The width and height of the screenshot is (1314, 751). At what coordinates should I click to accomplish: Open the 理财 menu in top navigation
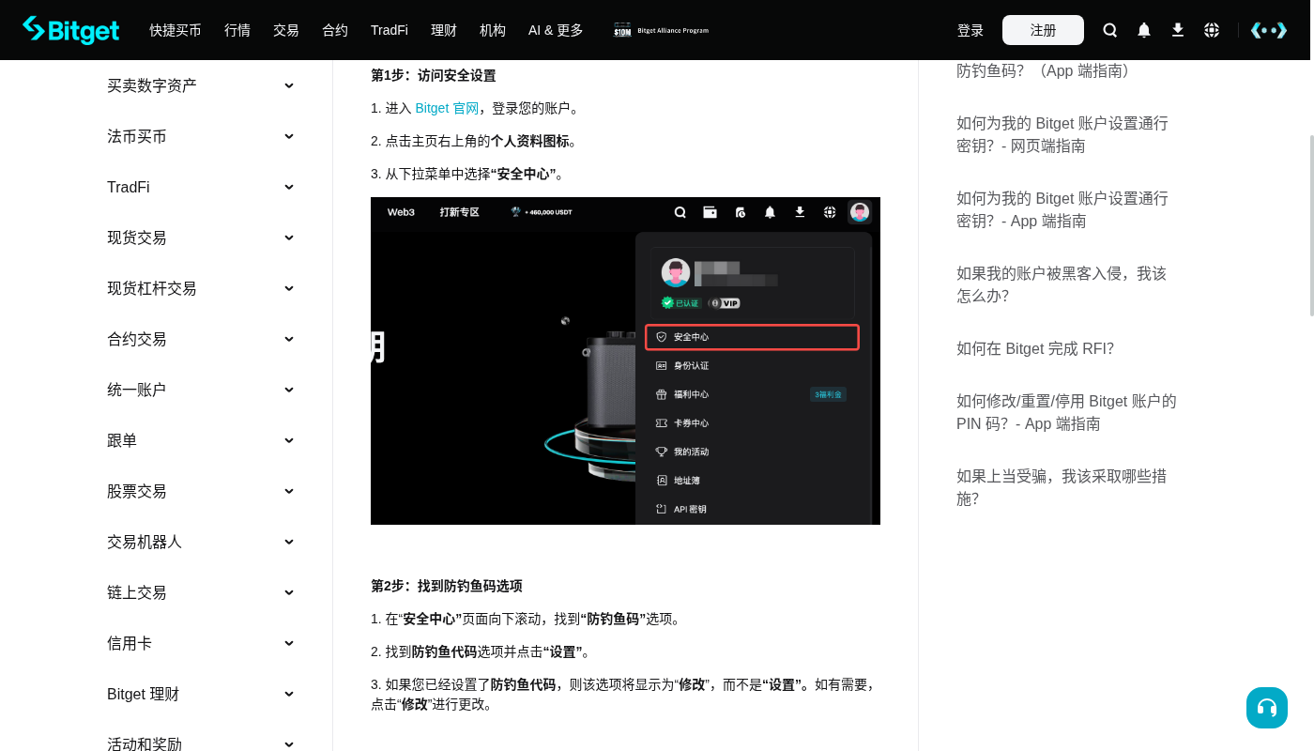pos(444,30)
